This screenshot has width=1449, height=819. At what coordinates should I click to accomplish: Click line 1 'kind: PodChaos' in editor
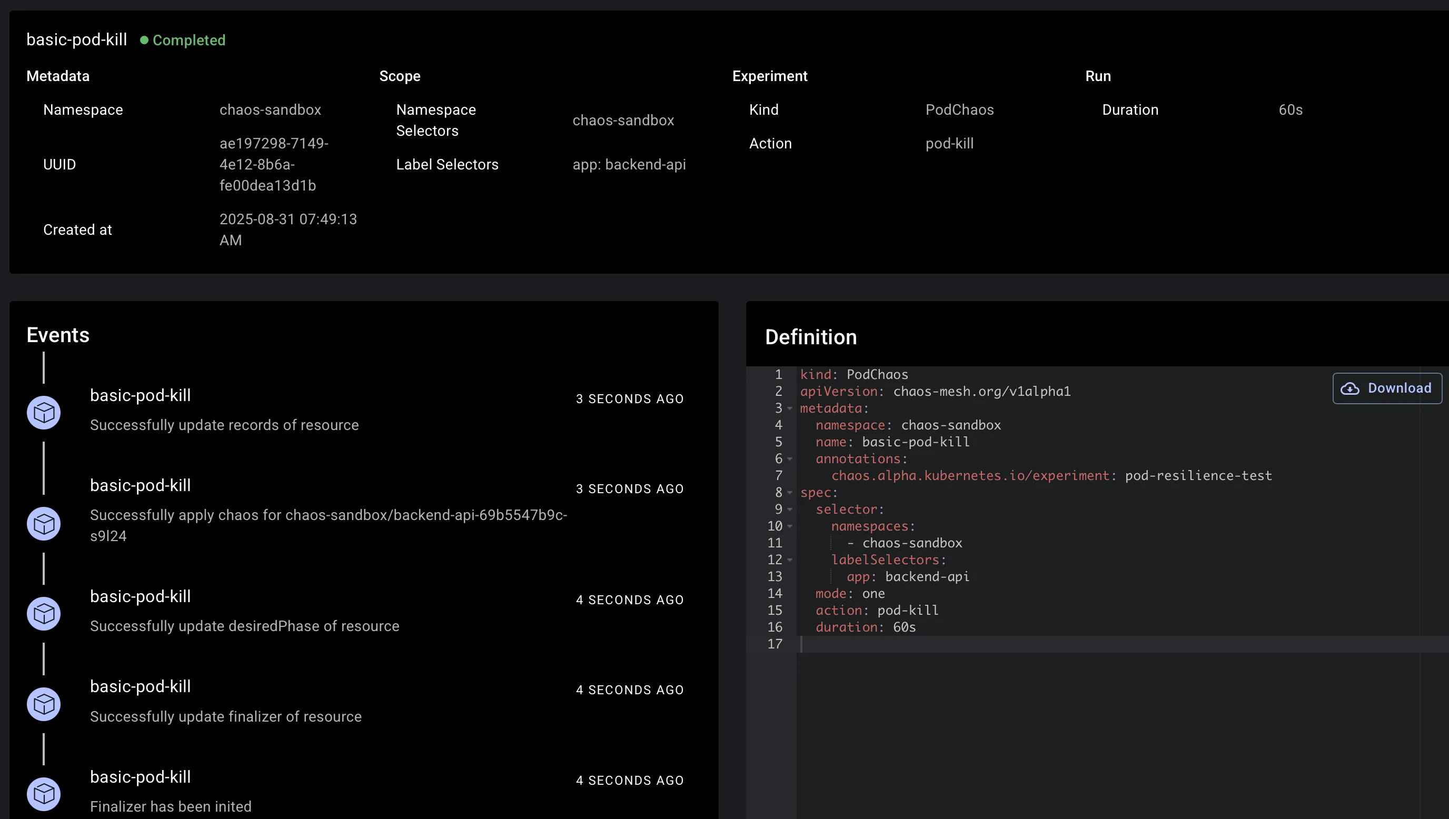pos(854,375)
